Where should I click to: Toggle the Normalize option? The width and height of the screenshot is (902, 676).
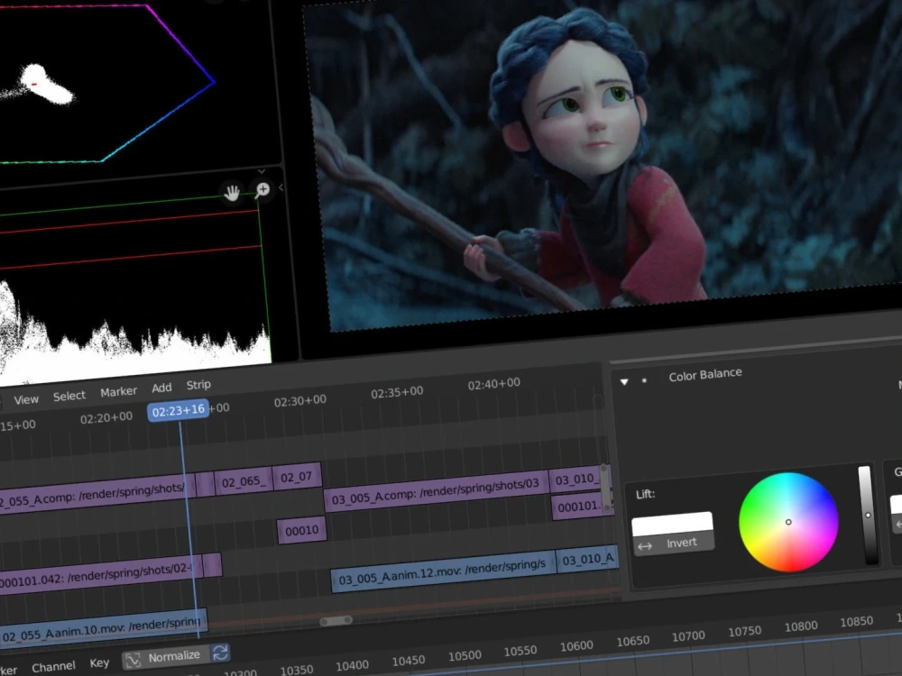(166, 657)
